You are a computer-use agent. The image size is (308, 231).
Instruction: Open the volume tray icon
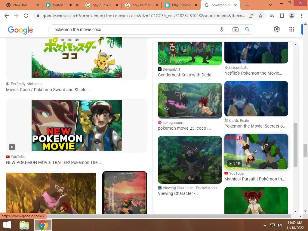click(x=279, y=225)
